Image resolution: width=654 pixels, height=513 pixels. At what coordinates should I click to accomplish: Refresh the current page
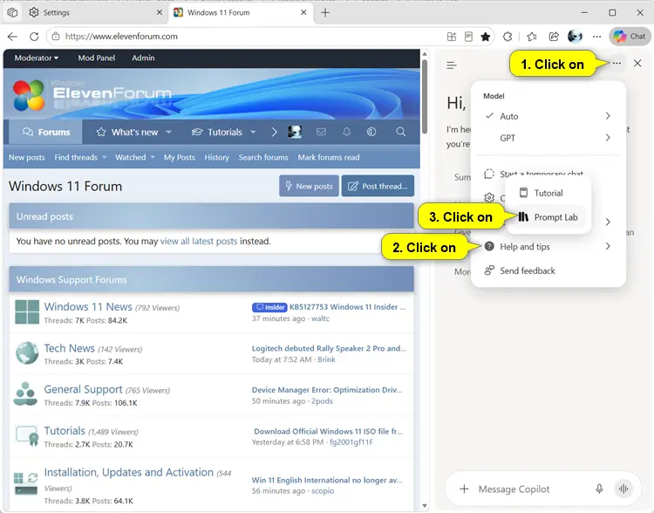coord(34,37)
